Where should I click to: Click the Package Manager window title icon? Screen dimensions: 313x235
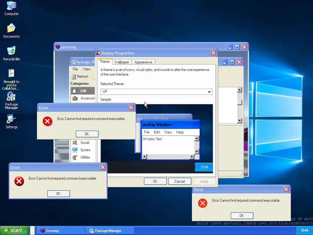(74, 62)
